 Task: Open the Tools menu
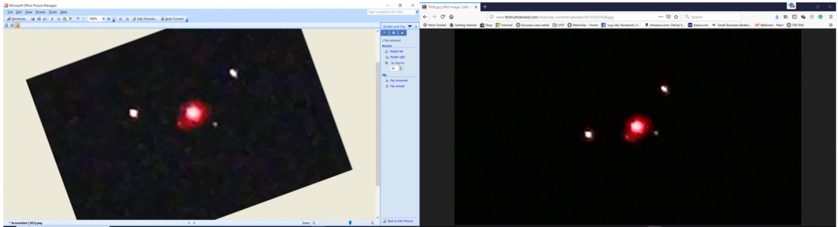tap(52, 12)
